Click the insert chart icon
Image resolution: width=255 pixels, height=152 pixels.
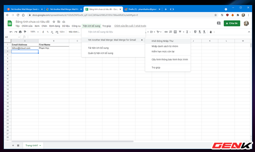(175, 32)
